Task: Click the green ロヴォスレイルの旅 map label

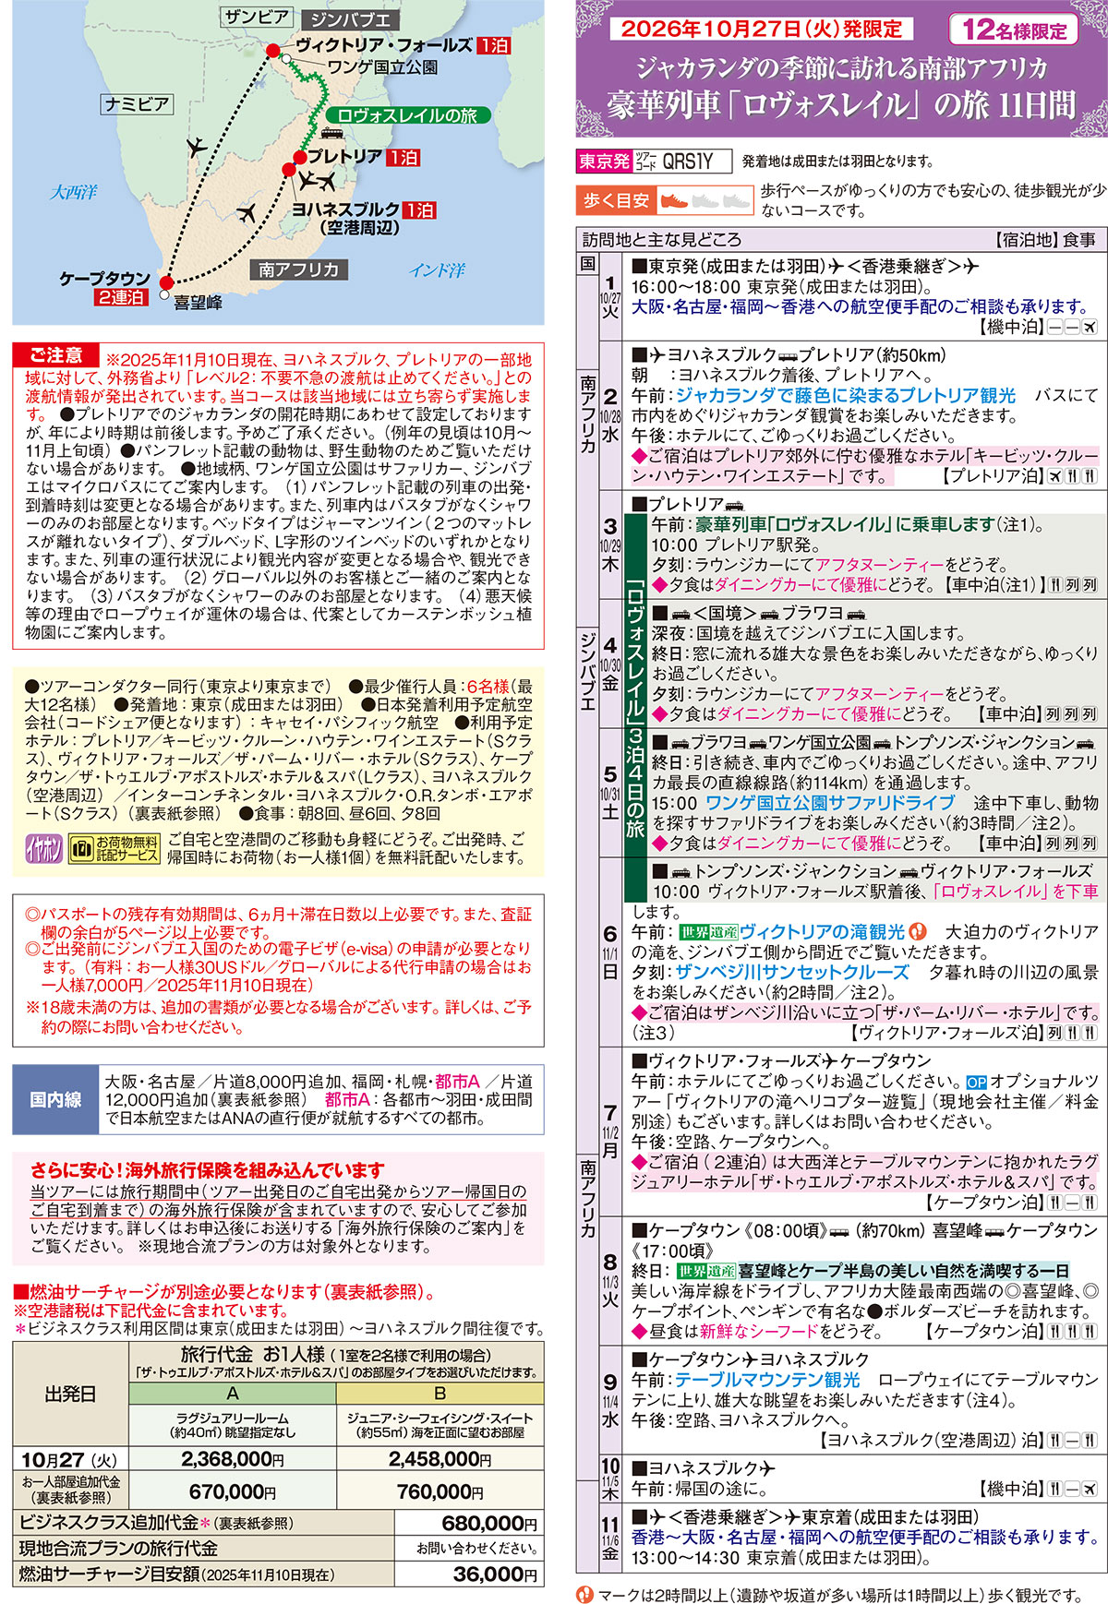Action: 407,115
